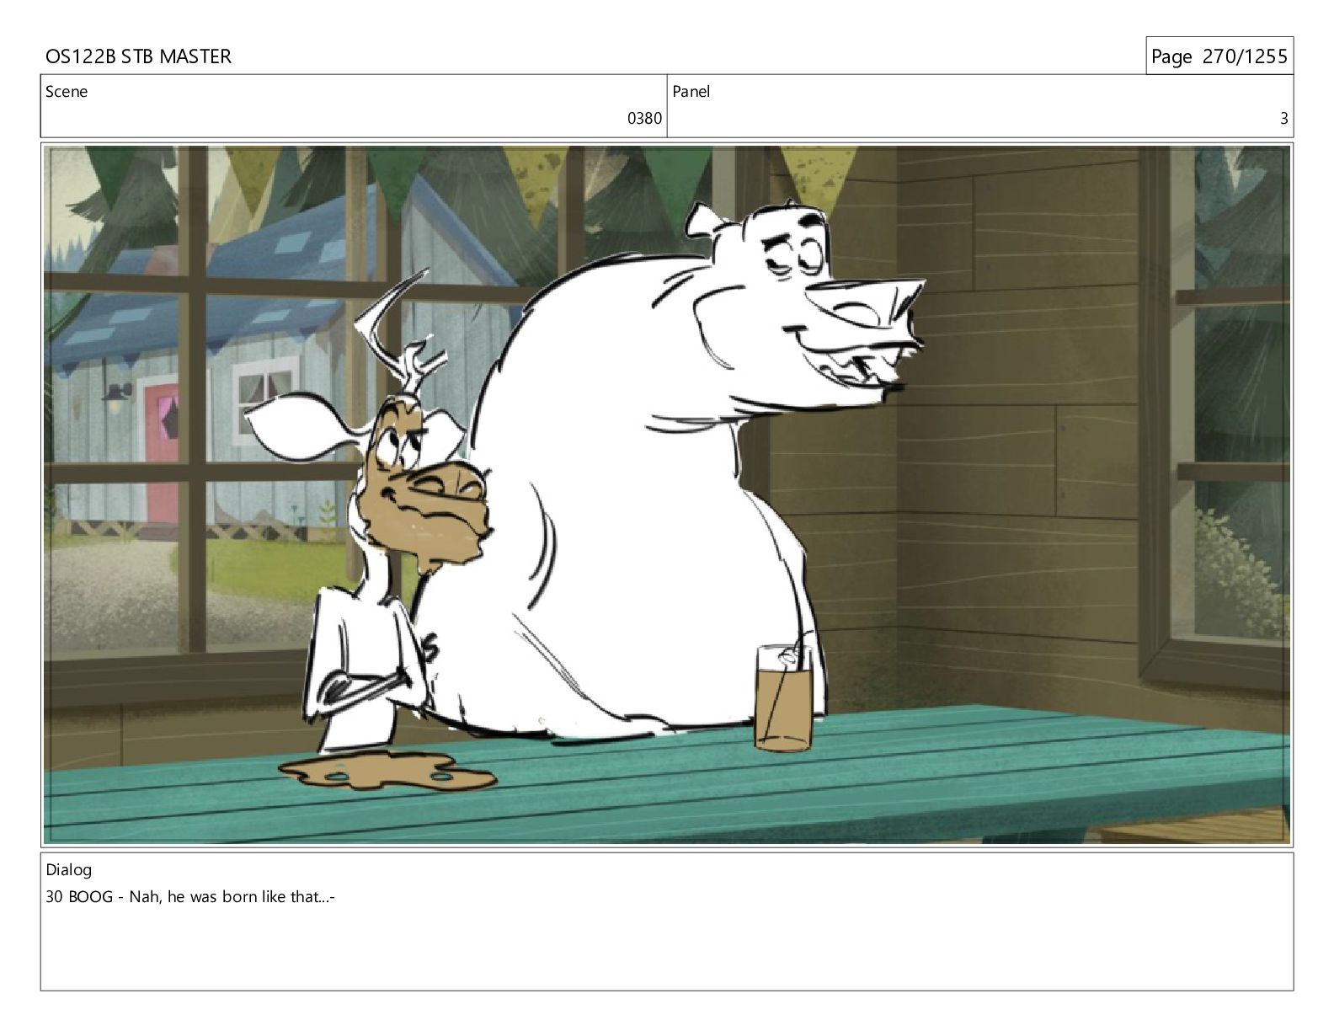Click the storyboard panel image
1334x1031 pixels.
click(666, 494)
